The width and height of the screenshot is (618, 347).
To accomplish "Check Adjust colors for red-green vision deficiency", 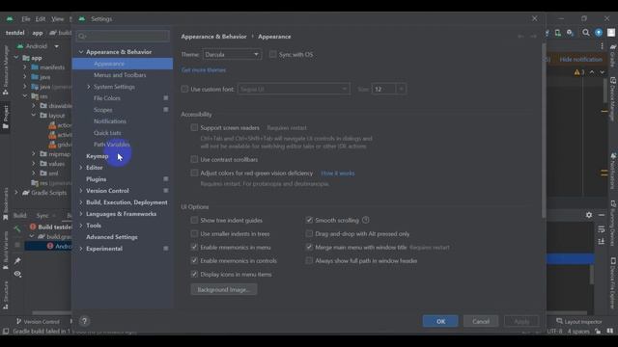I will [194, 173].
